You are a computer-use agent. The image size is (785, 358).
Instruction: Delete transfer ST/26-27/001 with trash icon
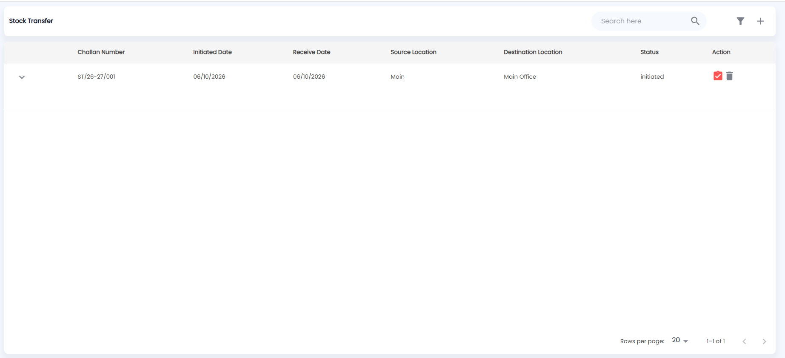click(729, 76)
